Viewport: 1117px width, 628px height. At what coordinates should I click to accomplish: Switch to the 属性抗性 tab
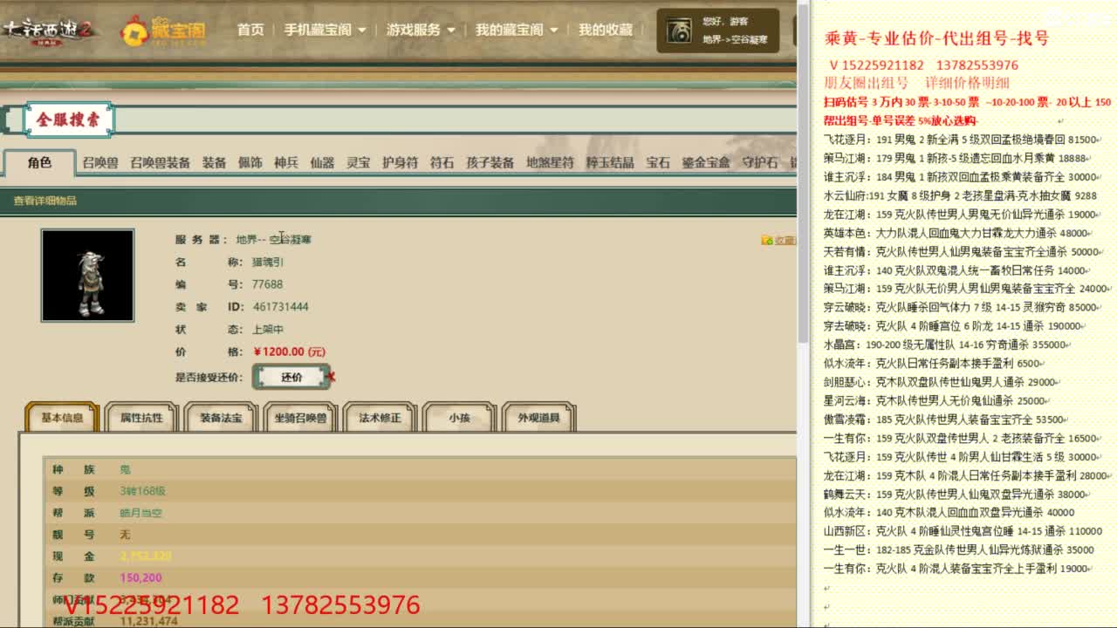point(141,418)
